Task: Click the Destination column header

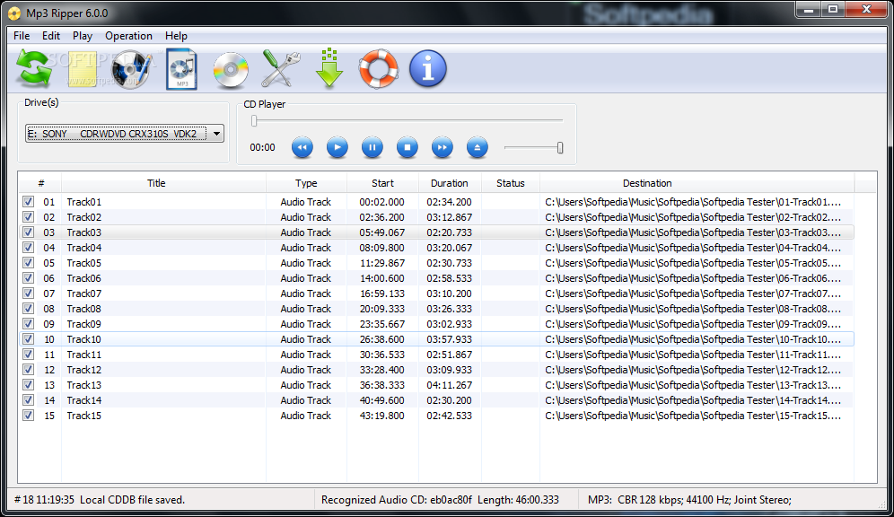Action: 697,183
